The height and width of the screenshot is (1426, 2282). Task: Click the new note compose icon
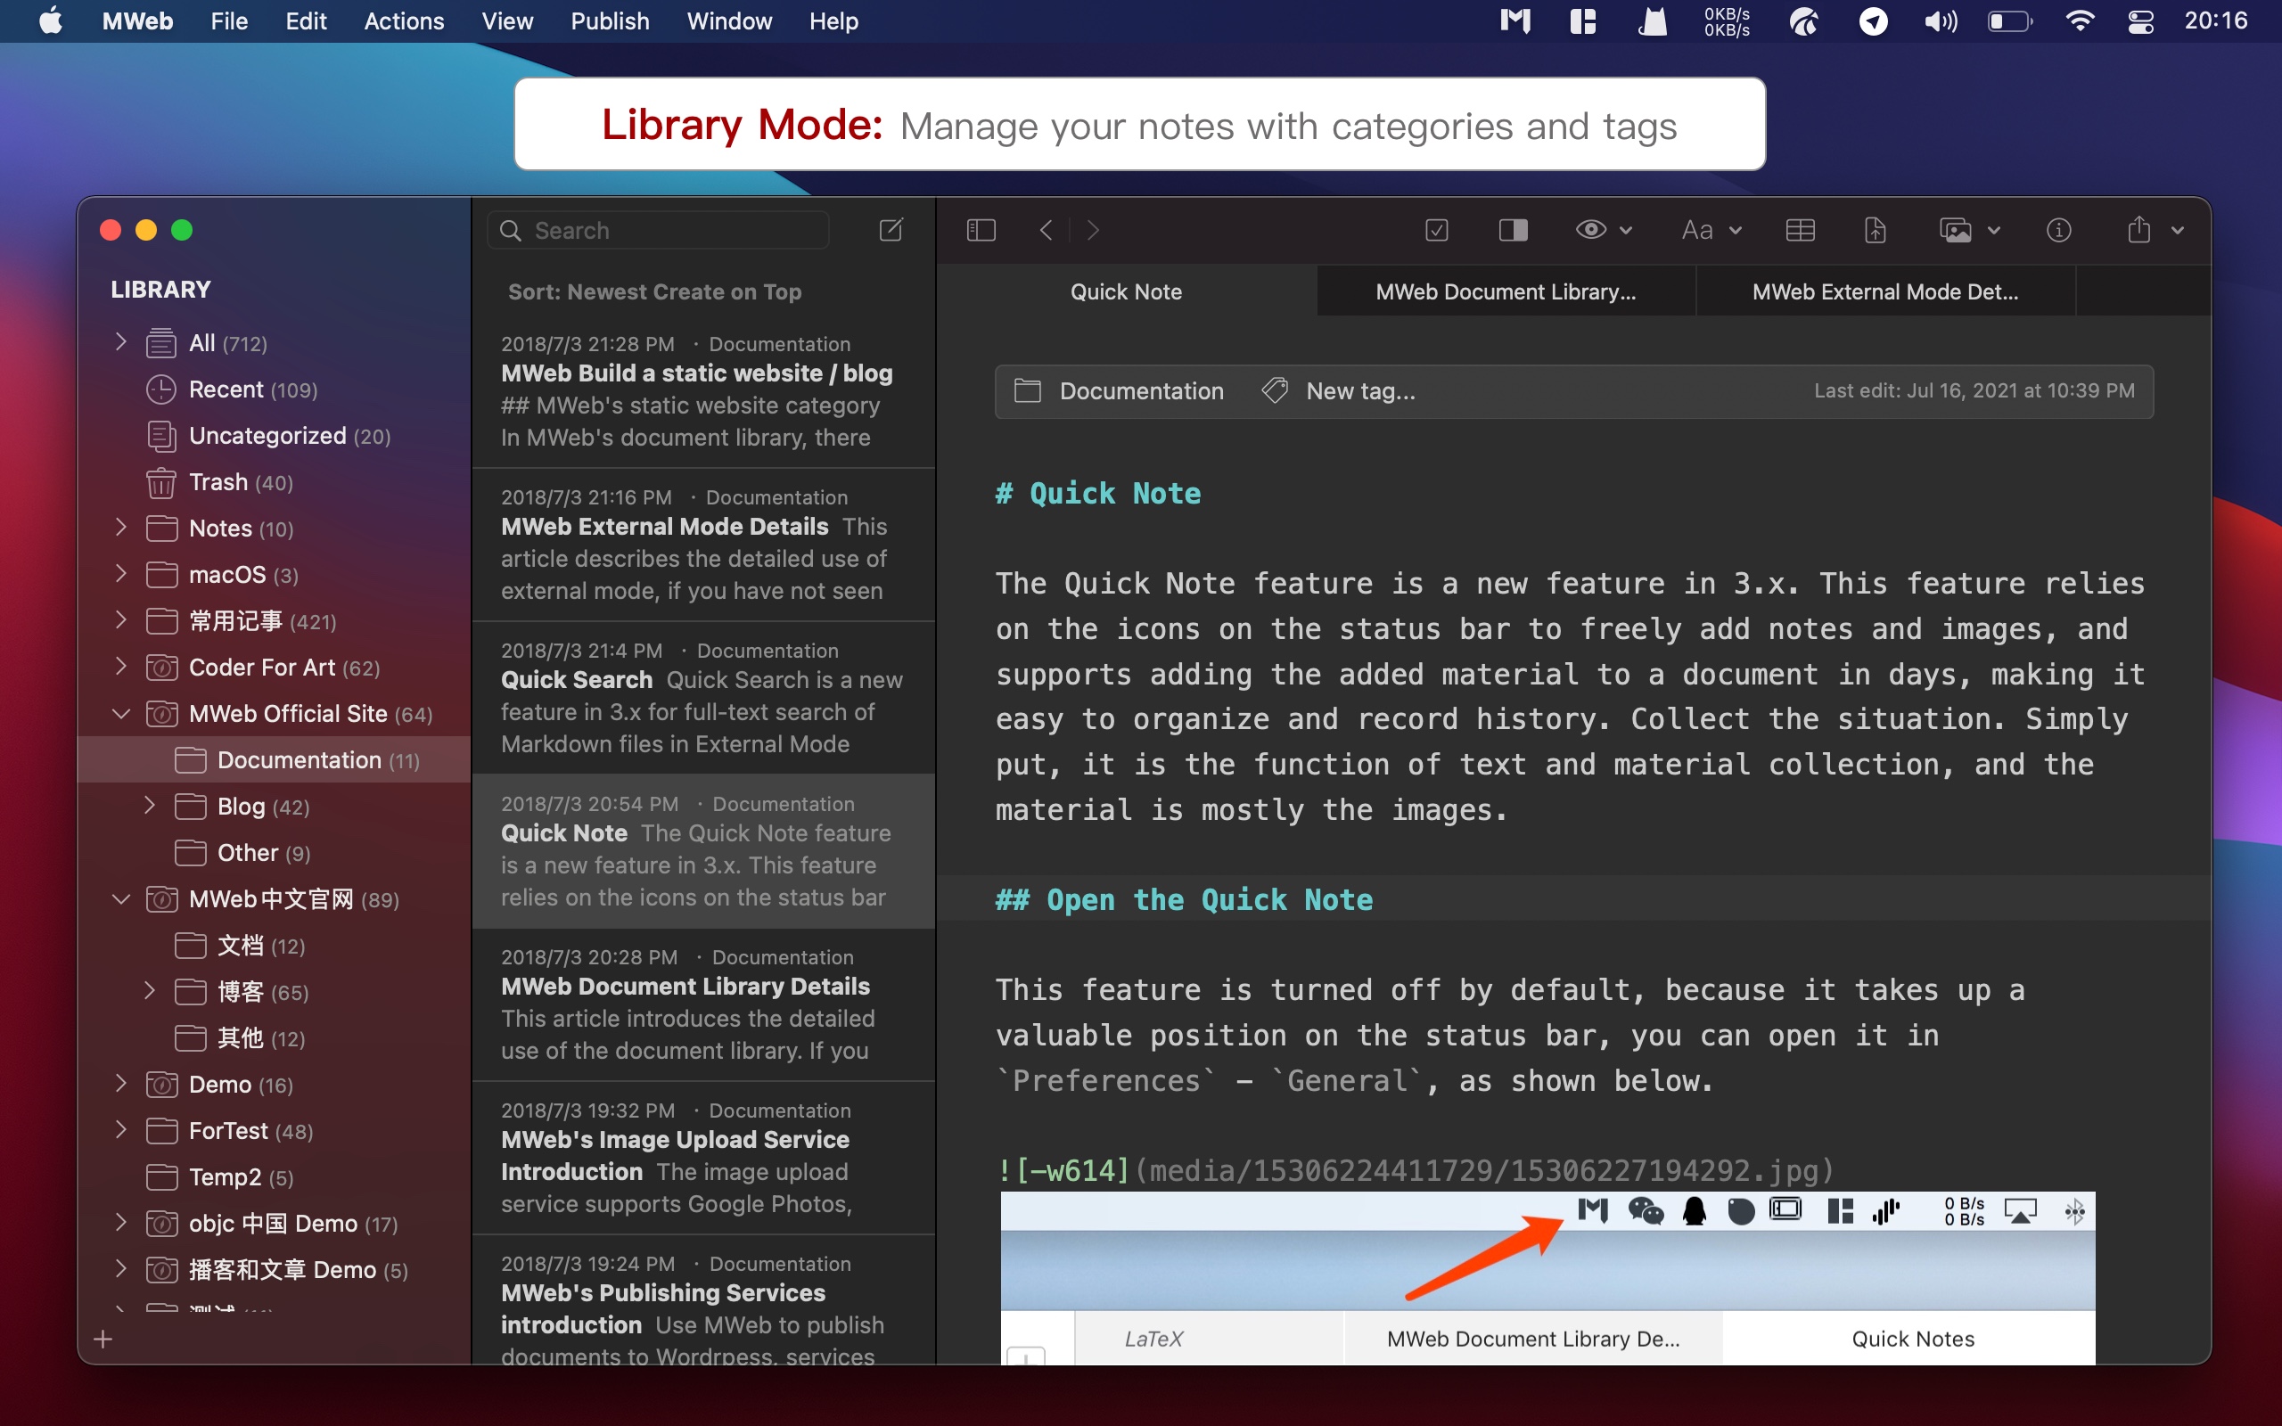[891, 230]
